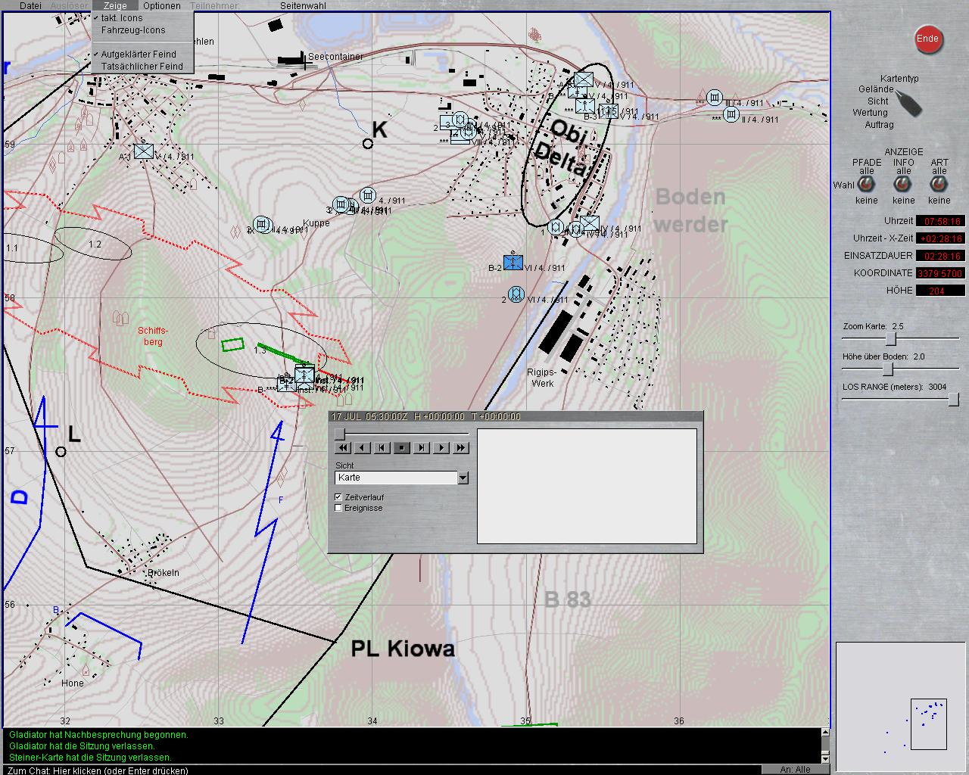
Task: Click the red Ende button
Action: 927,39
